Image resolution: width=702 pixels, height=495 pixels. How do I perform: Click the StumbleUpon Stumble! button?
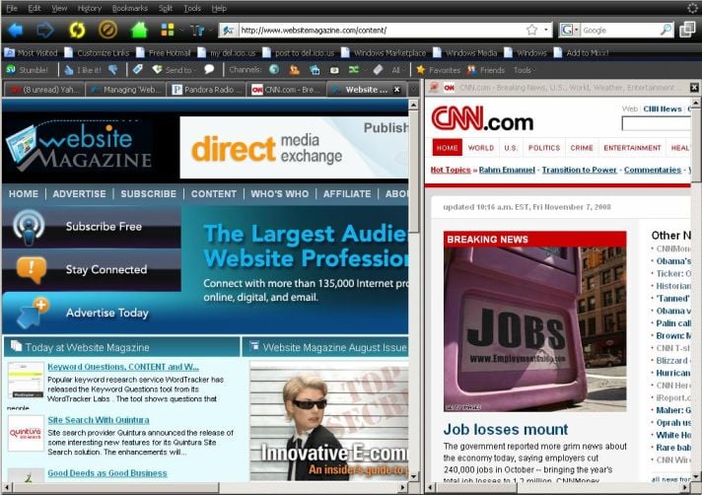click(27, 70)
